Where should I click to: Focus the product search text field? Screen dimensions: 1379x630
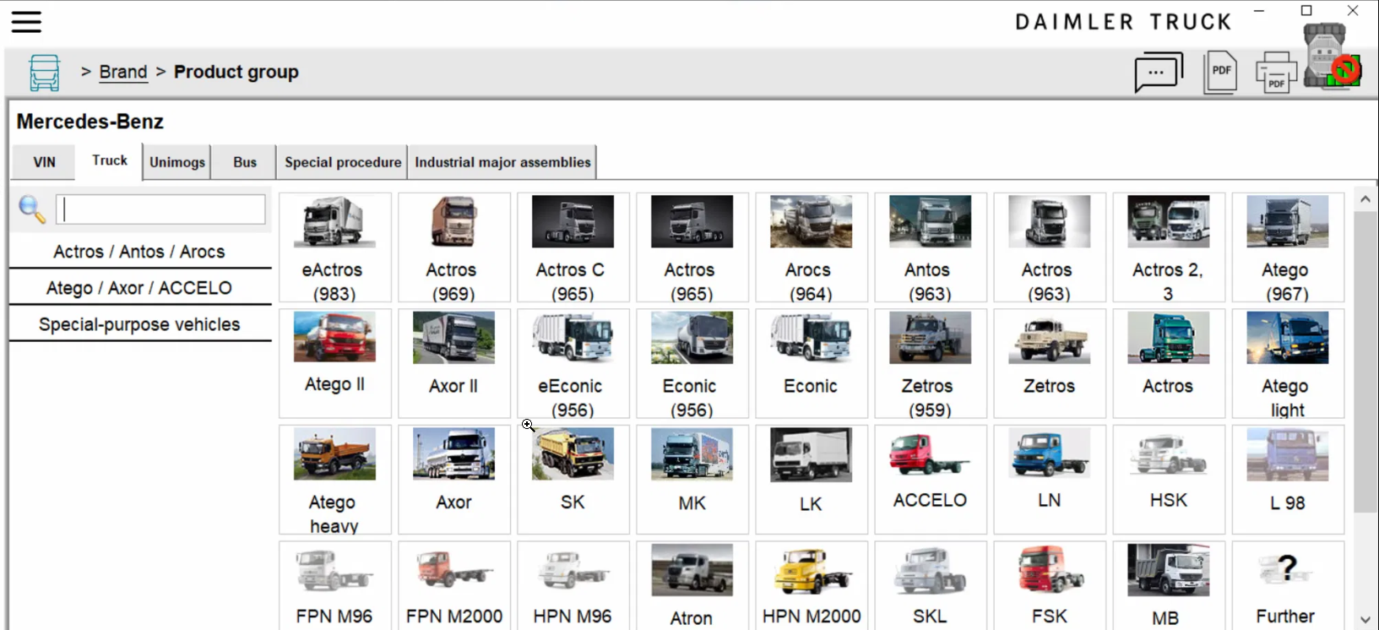tap(160, 209)
